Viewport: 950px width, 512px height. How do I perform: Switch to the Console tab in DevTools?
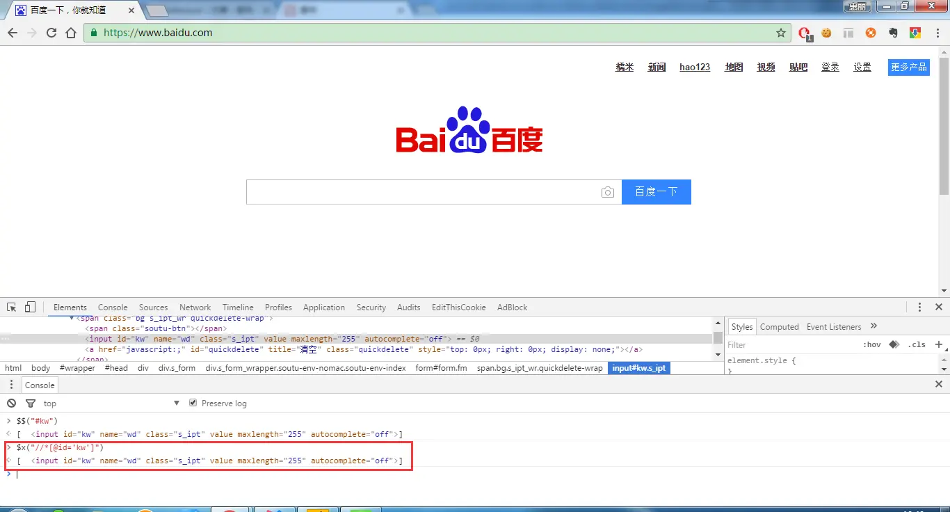(x=113, y=307)
